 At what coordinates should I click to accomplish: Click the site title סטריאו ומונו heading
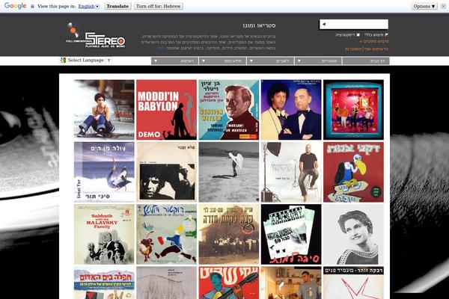[259, 25]
